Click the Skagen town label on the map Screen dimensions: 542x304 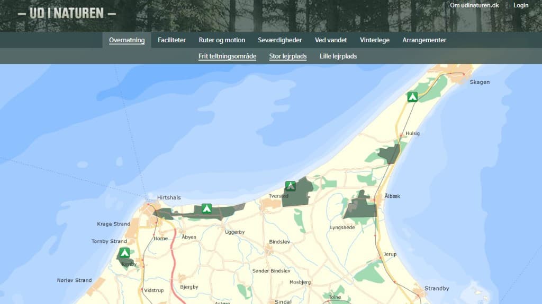coord(480,82)
